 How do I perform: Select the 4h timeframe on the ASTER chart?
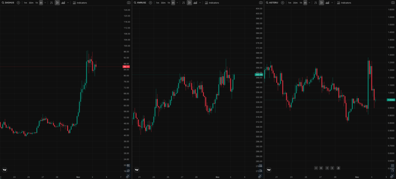pos(306,3)
